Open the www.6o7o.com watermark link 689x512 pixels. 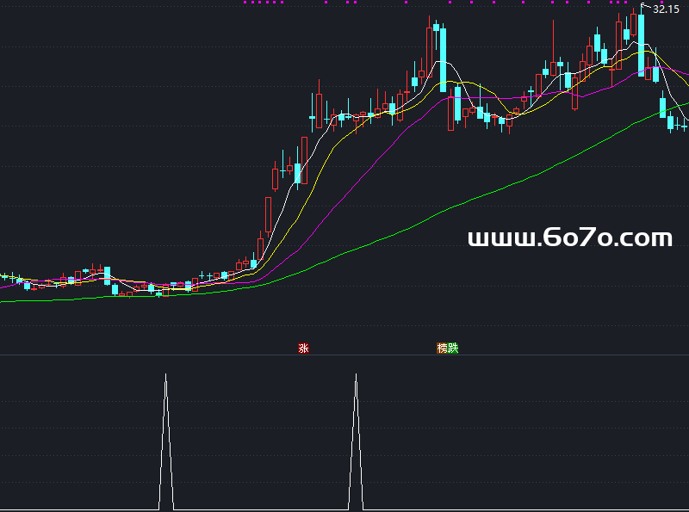(x=569, y=238)
